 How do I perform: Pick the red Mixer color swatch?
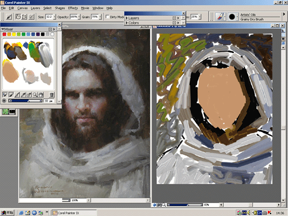4,34
